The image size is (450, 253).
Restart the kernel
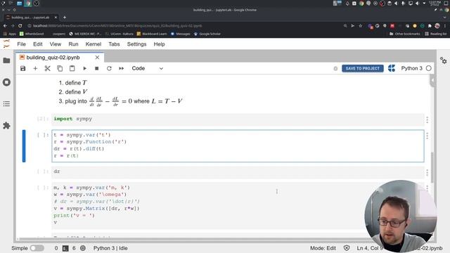(x=109, y=69)
